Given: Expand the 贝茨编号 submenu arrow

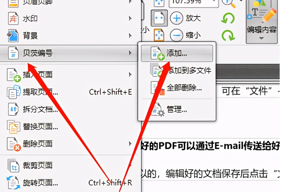Looking at the screenshot, I should (130, 53).
